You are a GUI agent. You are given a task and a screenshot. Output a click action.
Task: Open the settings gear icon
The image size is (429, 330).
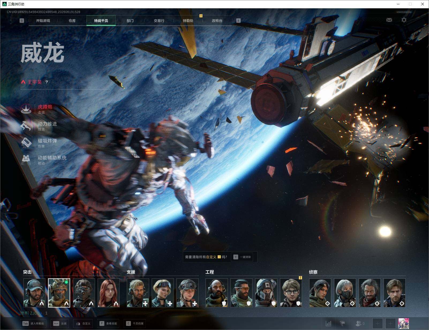click(x=404, y=20)
